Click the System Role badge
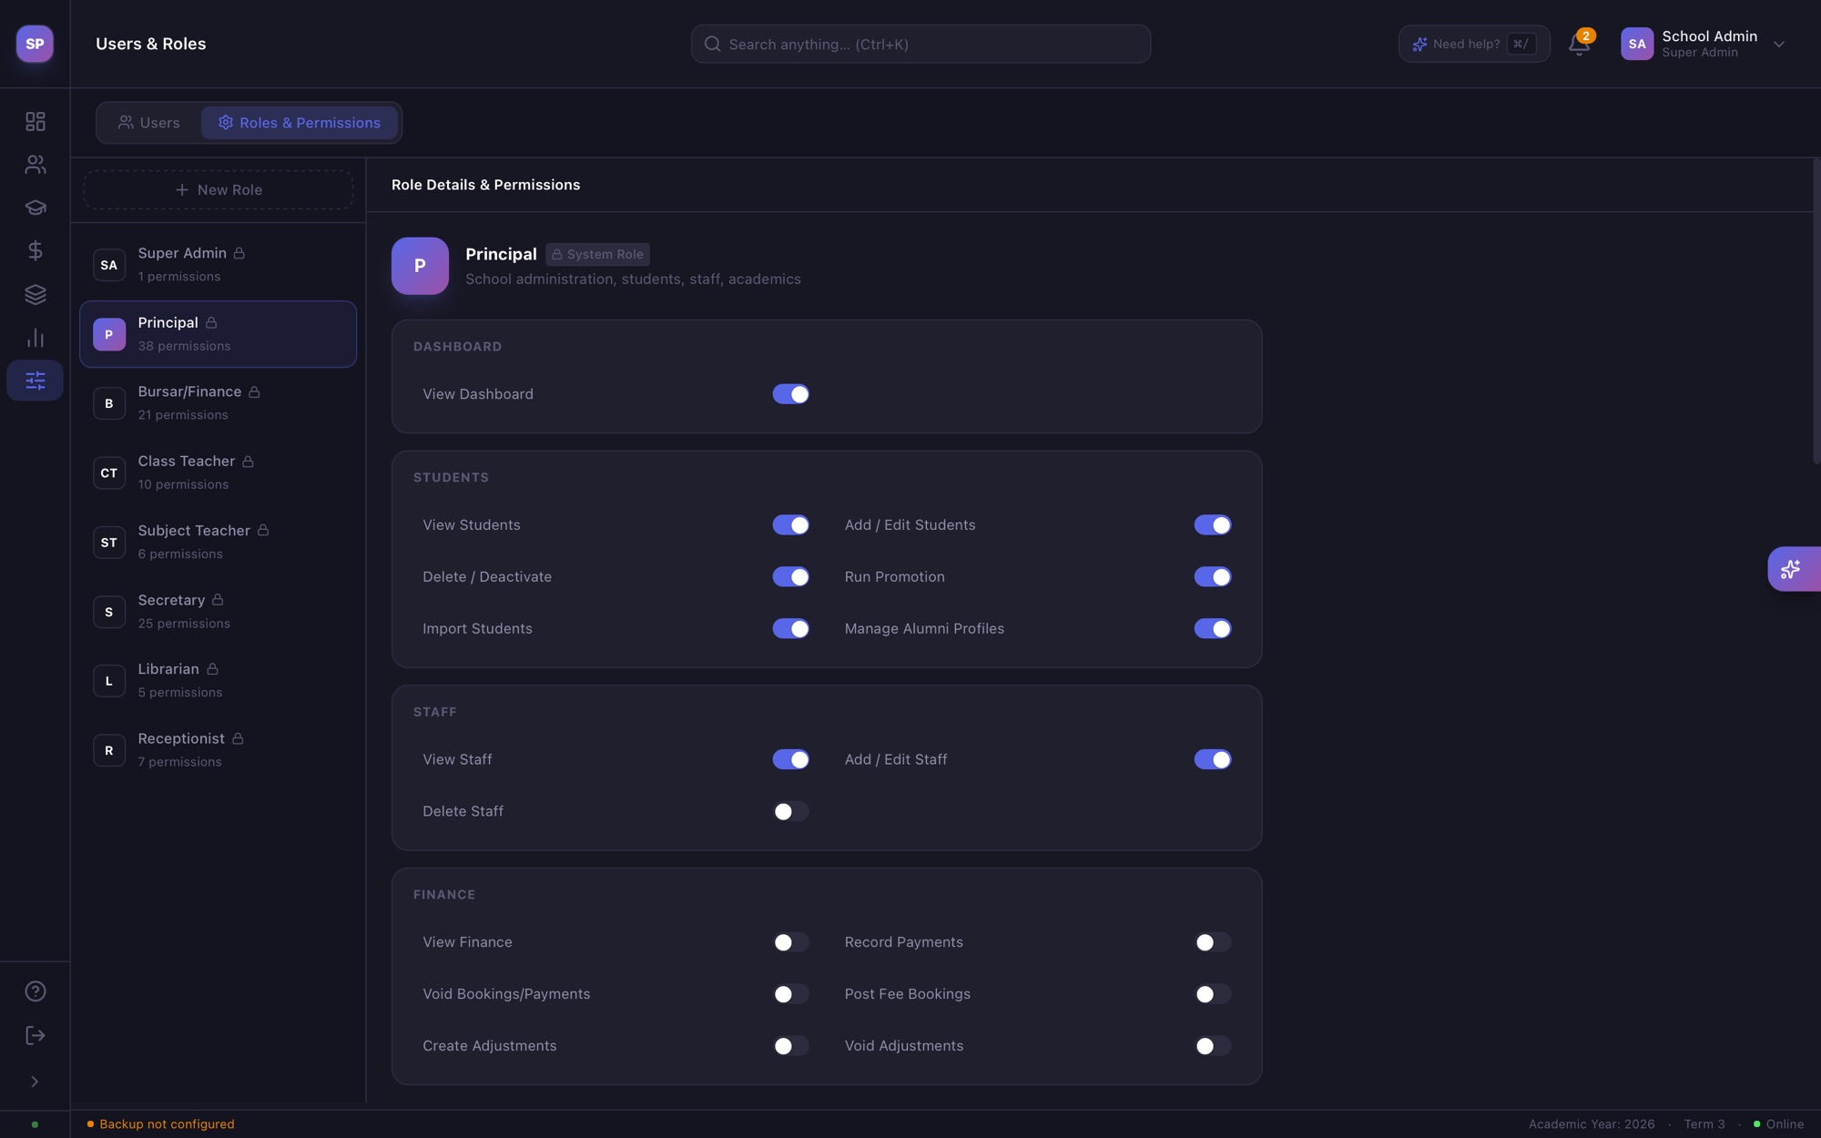1821x1138 pixels. tap(597, 254)
